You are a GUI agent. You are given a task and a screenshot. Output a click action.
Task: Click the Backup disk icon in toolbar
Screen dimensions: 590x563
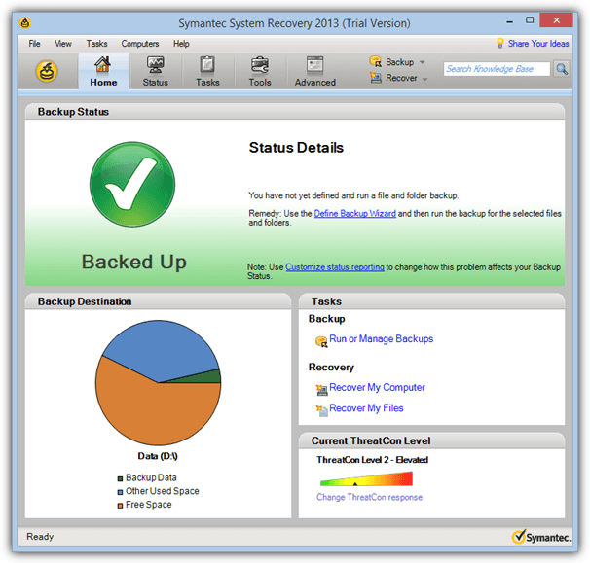point(375,61)
